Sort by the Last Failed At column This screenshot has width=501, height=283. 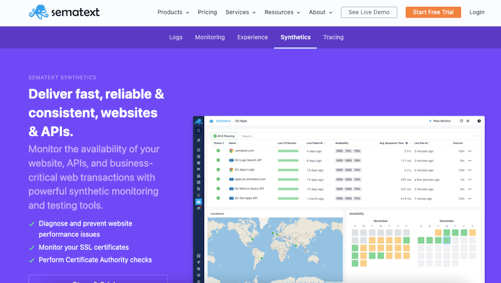point(316,143)
